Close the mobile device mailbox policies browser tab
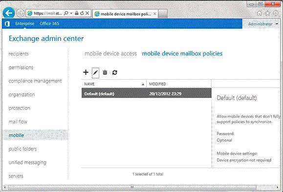This screenshot has width=283, height=192. 154,14
